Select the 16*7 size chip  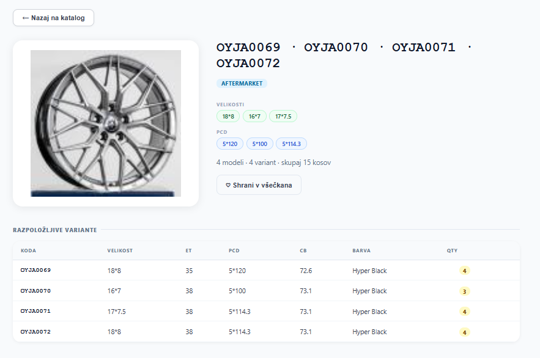pyautogui.click(x=254, y=116)
